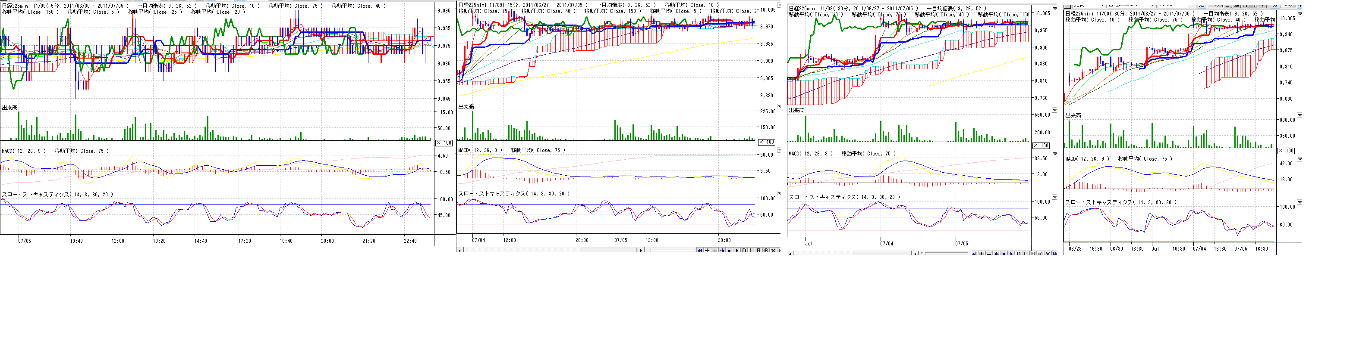
Task: Click the zoom slider under 15分 chart
Action: [x=670, y=251]
